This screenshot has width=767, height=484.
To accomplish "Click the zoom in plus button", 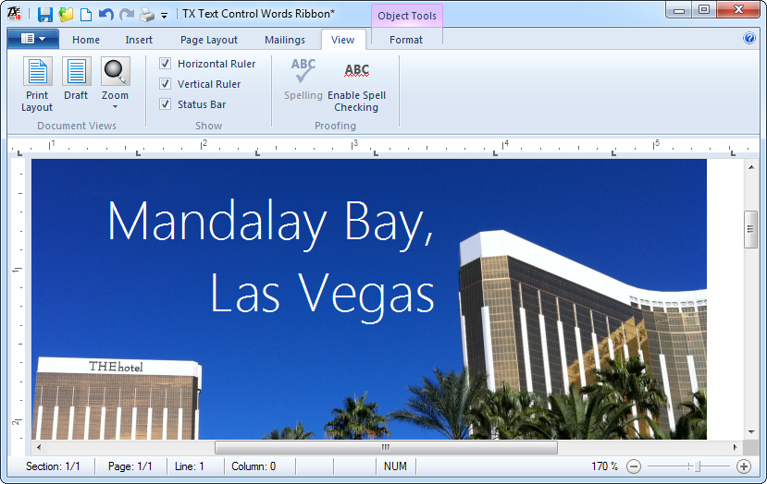I will [743, 466].
